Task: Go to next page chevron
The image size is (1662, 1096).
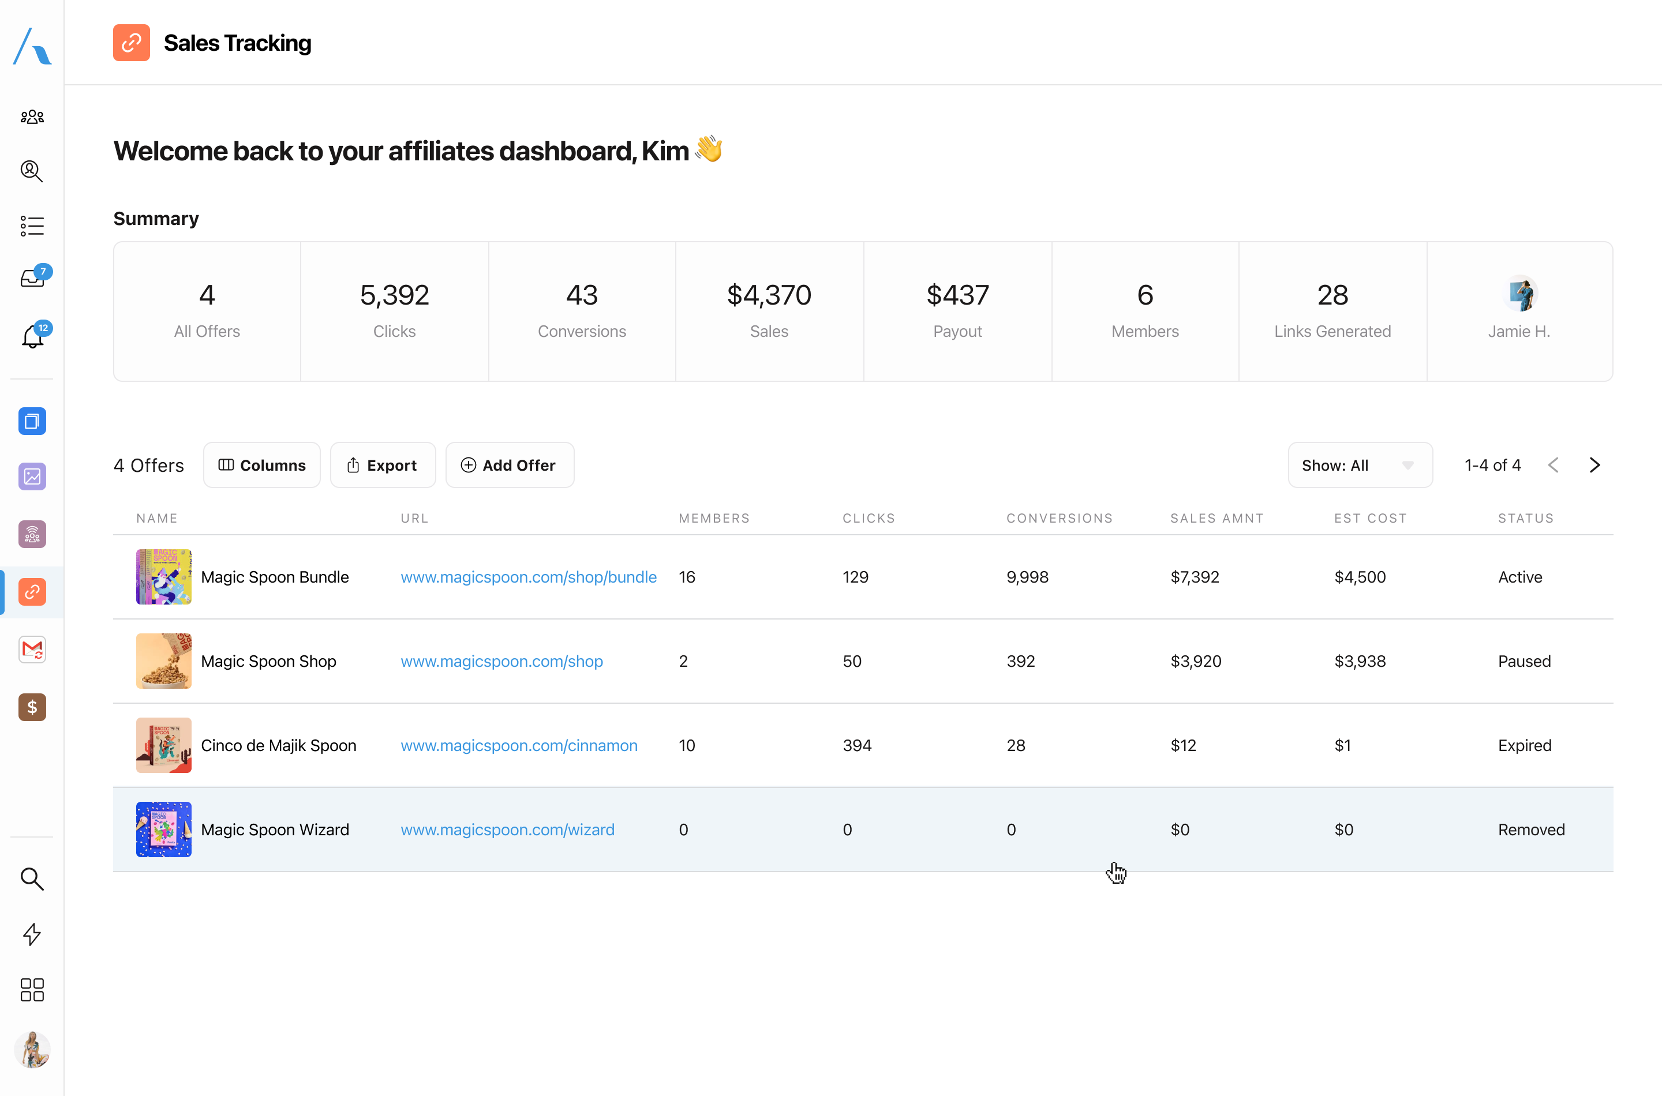Action: point(1594,466)
